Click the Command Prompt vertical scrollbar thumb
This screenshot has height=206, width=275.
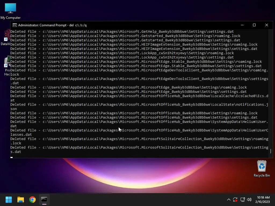(x=271, y=151)
